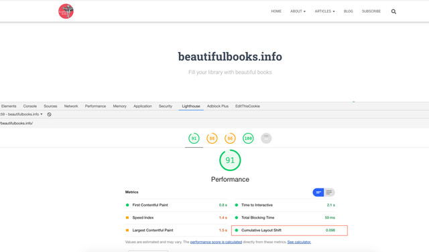This screenshot has width=429, height=252.
Task: Open the SUBSCRIBE nav item
Action: coord(371,11)
